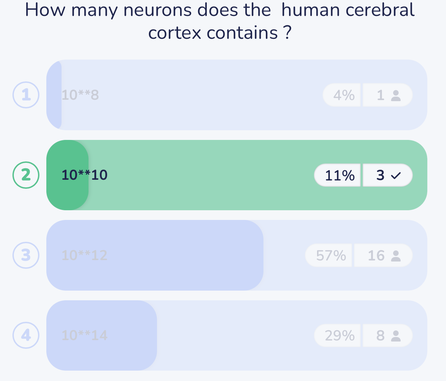Select the 10**14 answer option
This screenshot has width=446, height=381.
click(x=84, y=335)
